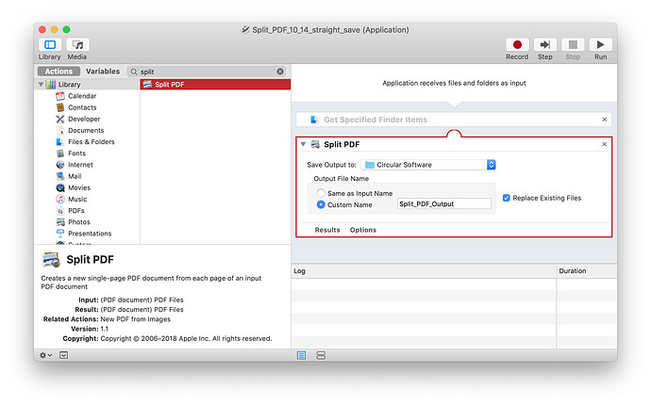Select Custom Name radio option
Image resolution: width=651 pixels, height=405 pixels.
pyautogui.click(x=321, y=204)
